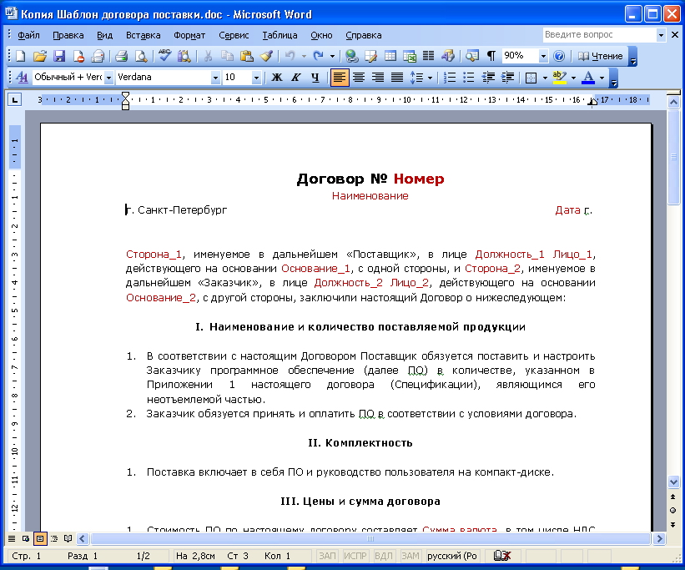Open the Tables and Borders drawing tool

tap(371, 56)
